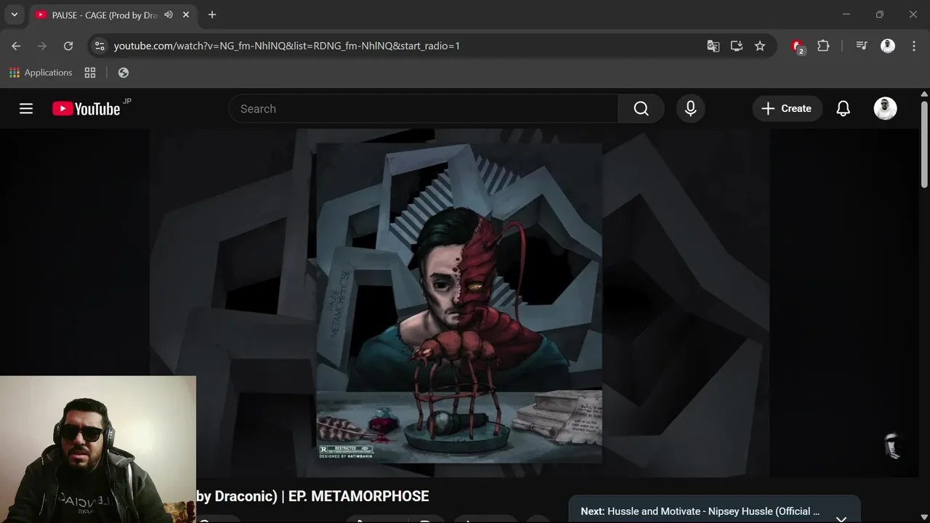The height and width of the screenshot is (523, 930).
Task: Click channel watermark in video corner
Action: pos(894,445)
